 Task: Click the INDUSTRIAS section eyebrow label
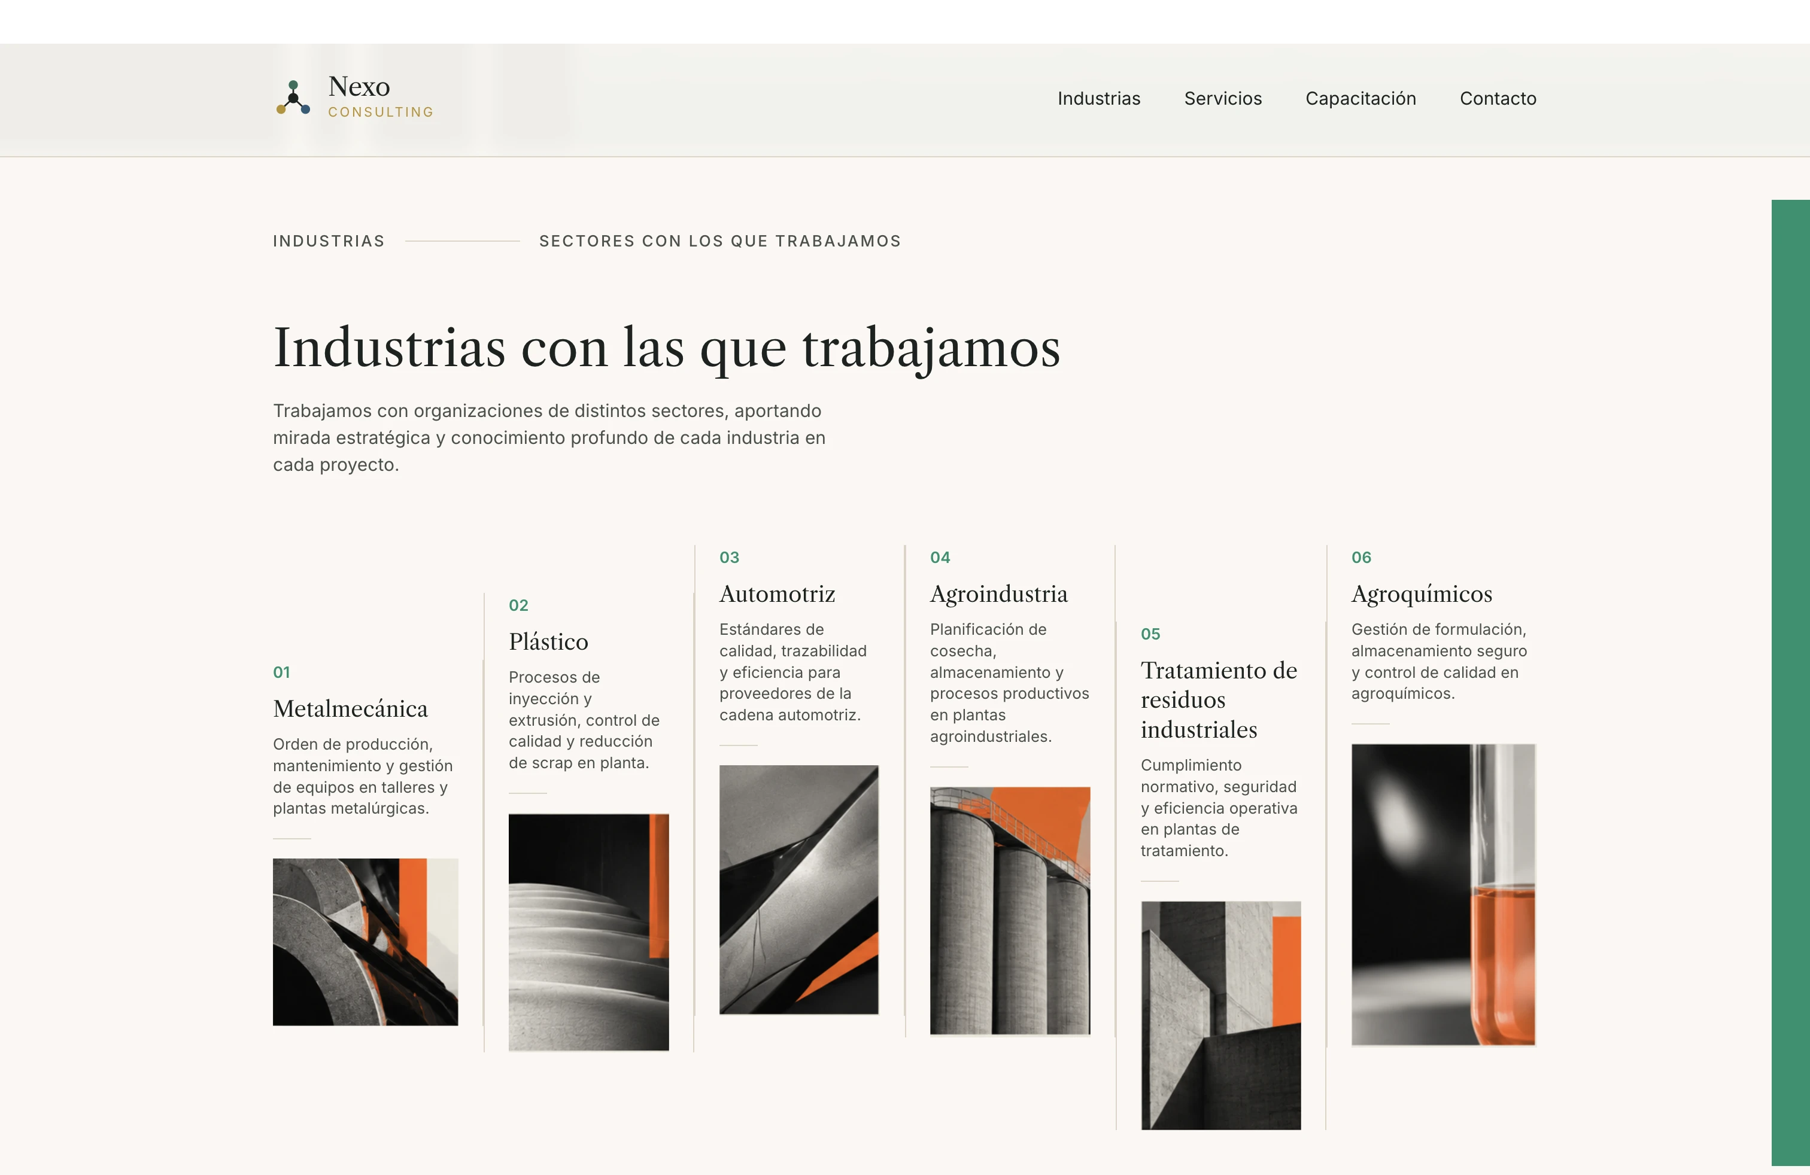[x=329, y=241]
